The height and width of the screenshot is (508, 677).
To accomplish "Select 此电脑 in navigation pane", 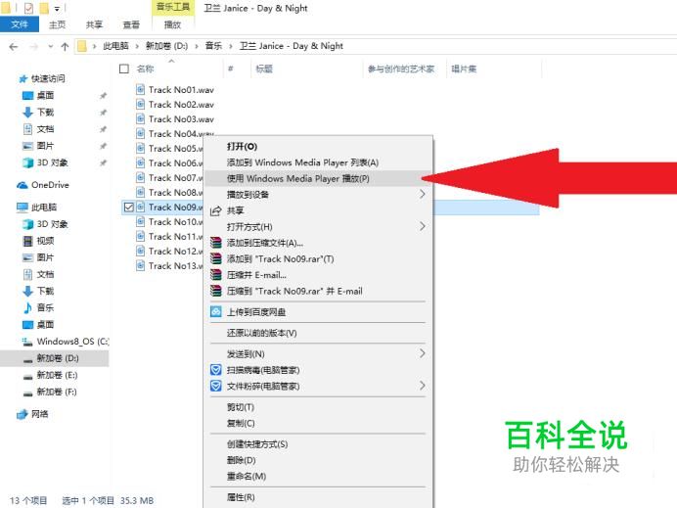I will tap(44, 208).
